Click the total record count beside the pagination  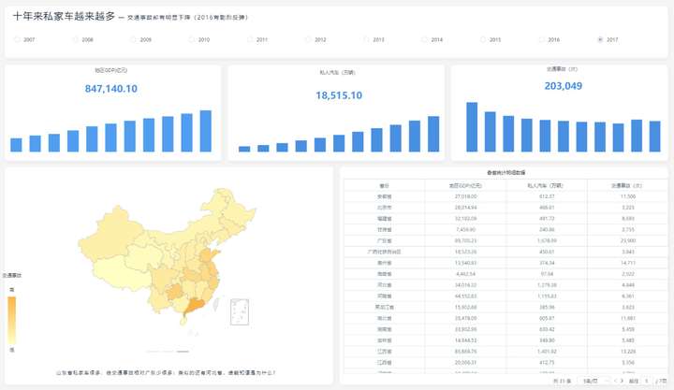(x=563, y=381)
